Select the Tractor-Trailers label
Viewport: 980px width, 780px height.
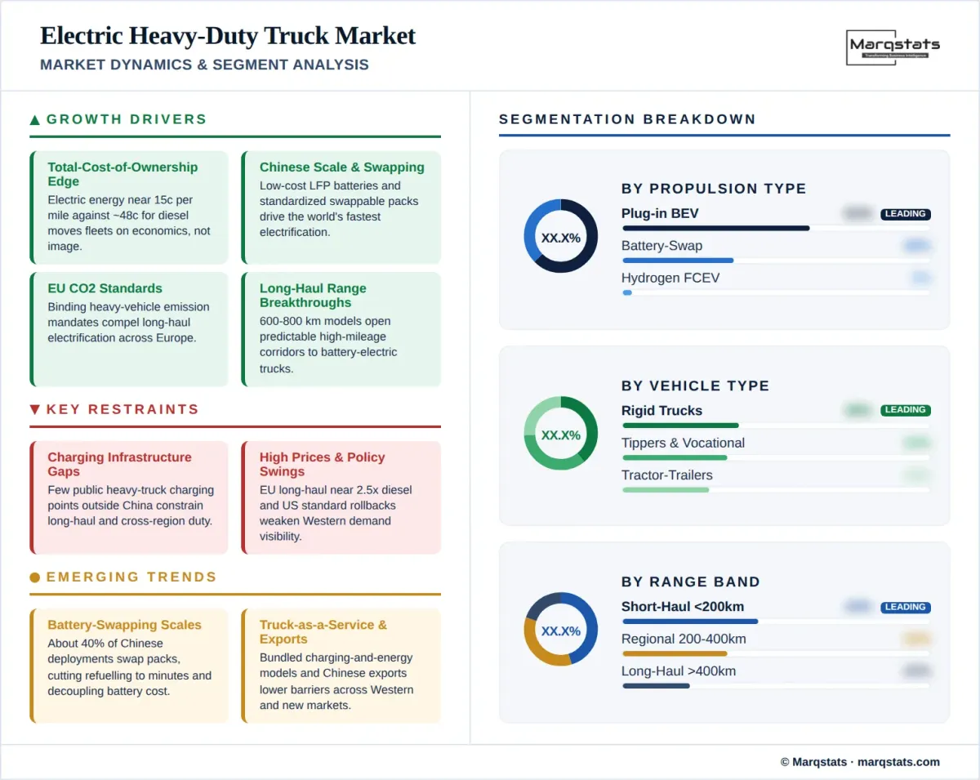click(x=666, y=475)
